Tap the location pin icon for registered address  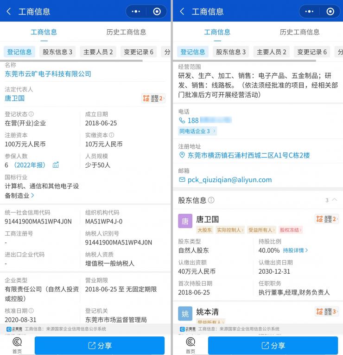pyautogui.click(x=182, y=155)
